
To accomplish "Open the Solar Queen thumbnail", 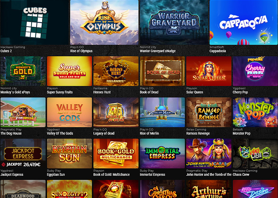I will [209, 71].
